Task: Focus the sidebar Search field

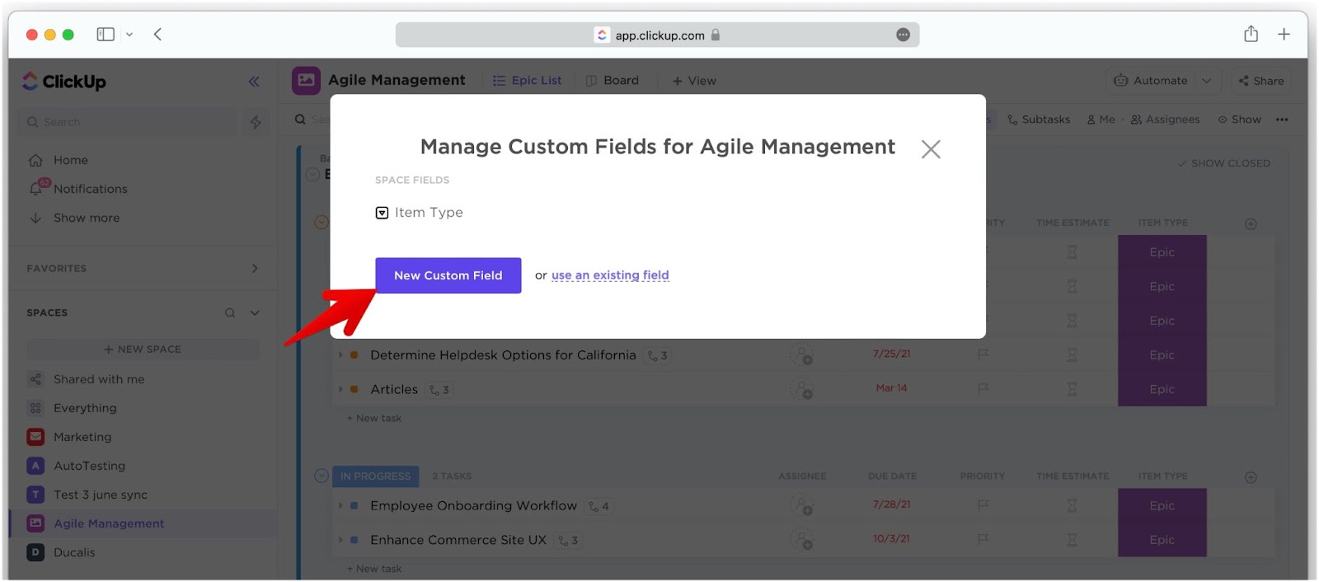Action: click(x=128, y=122)
